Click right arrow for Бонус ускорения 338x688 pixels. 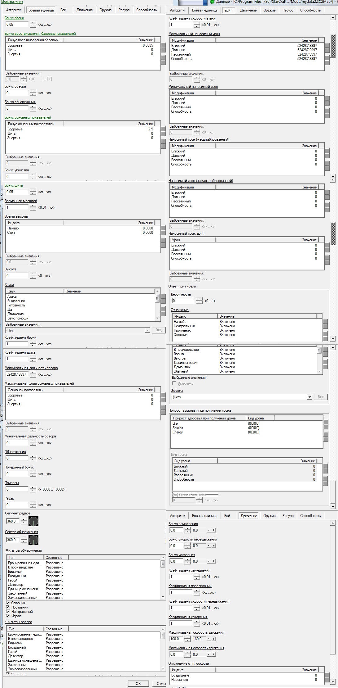click(x=214, y=561)
